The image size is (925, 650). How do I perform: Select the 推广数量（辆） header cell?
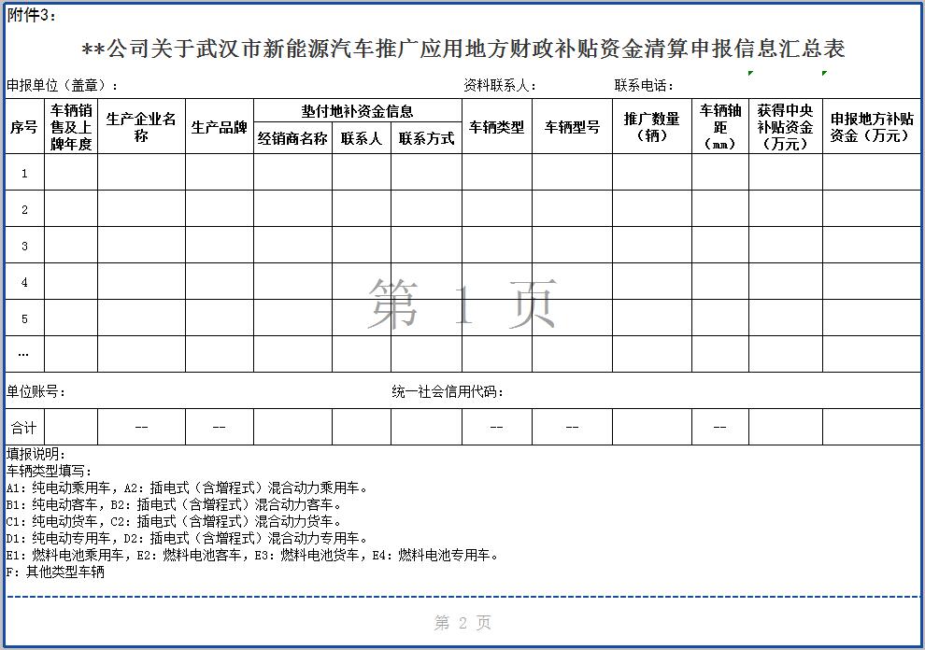[651, 127]
